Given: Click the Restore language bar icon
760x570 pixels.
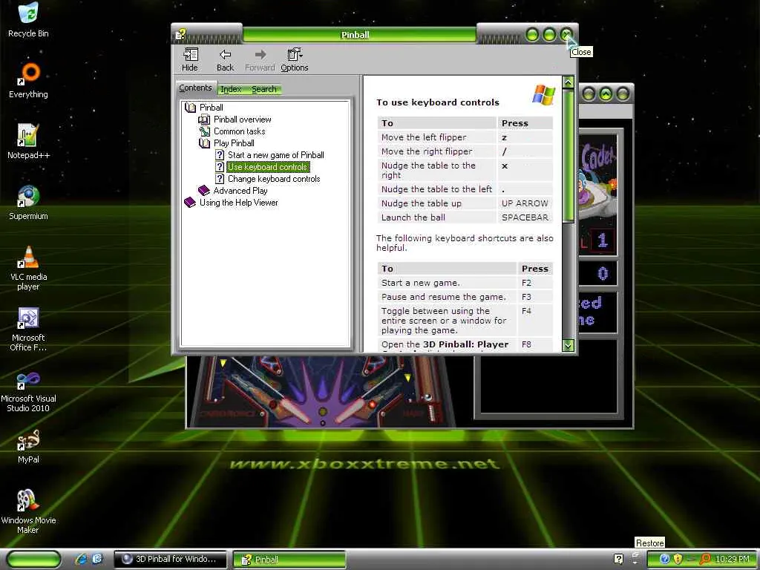Looking at the screenshot, I should tap(635, 555).
